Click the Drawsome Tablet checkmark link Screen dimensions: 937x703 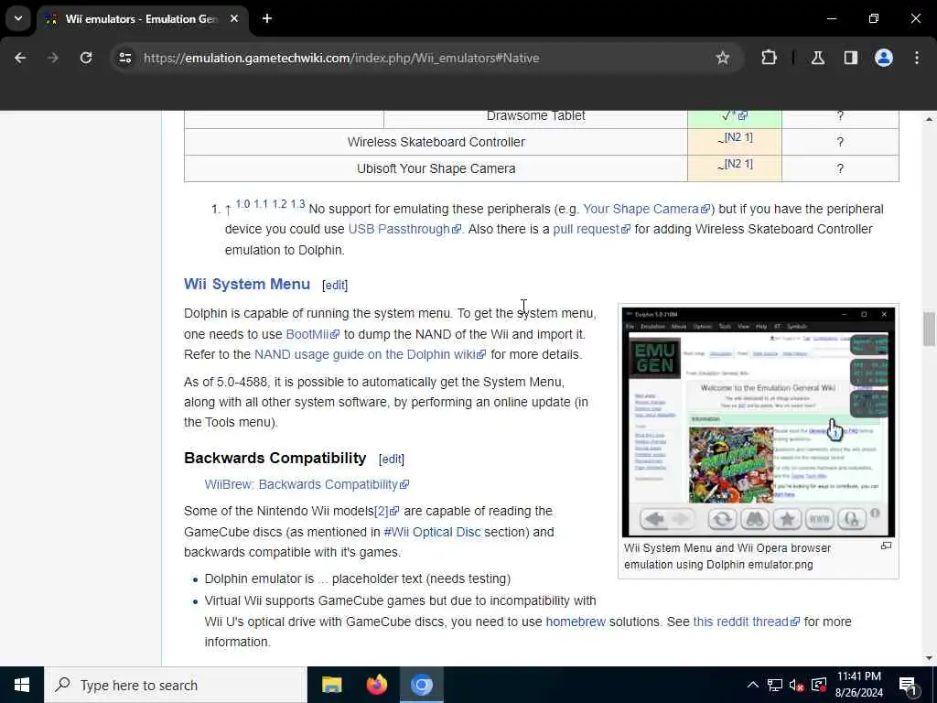(x=735, y=115)
